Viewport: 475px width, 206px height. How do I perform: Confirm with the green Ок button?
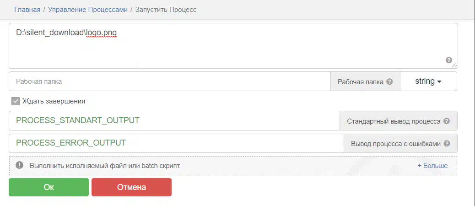[x=49, y=187]
